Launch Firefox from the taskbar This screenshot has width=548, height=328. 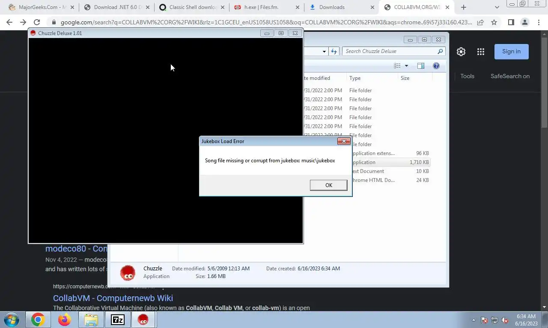pyautogui.click(x=65, y=319)
